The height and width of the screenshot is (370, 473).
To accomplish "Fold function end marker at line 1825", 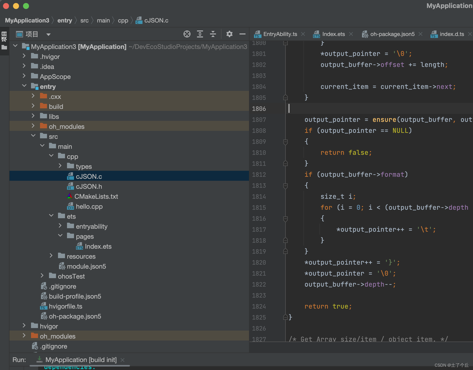I will pyautogui.click(x=285, y=317).
